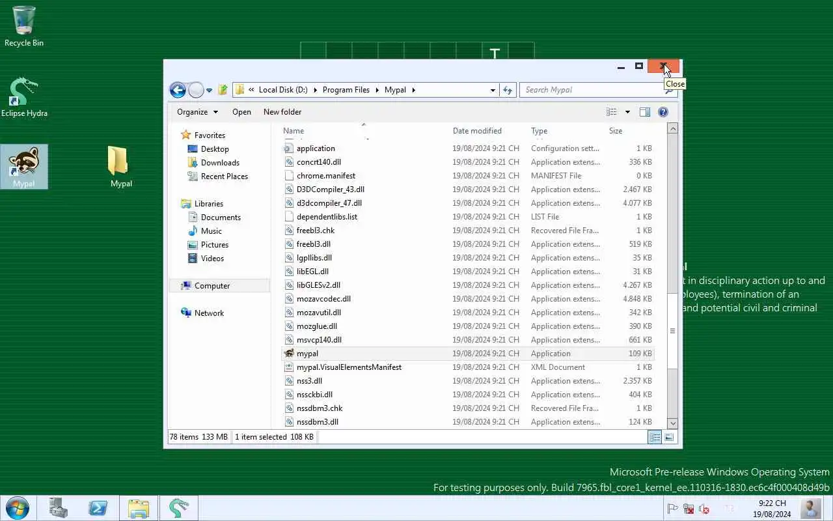Viewport: 833px width, 521px height.
Task: Open the Recycle Bin desktop icon
Action: pyautogui.click(x=24, y=26)
